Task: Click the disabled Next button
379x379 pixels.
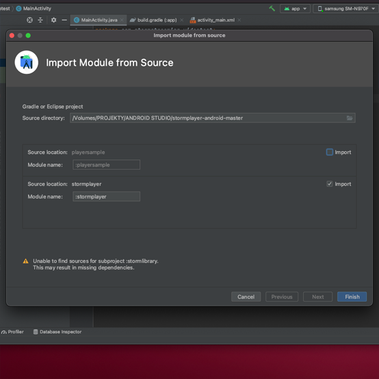Action: (317, 297)
